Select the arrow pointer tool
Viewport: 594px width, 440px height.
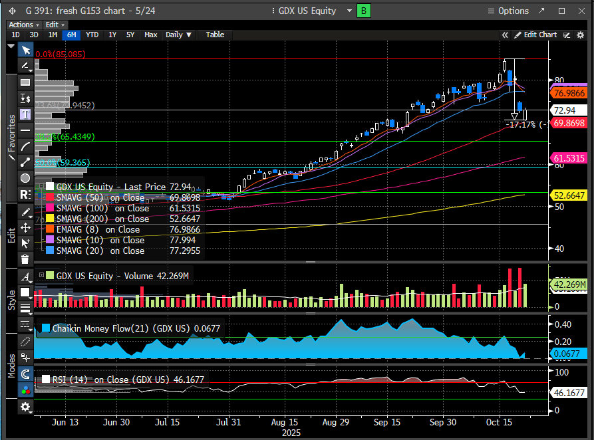25,50
